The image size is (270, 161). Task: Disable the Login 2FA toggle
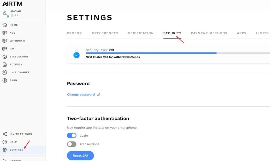72,136
